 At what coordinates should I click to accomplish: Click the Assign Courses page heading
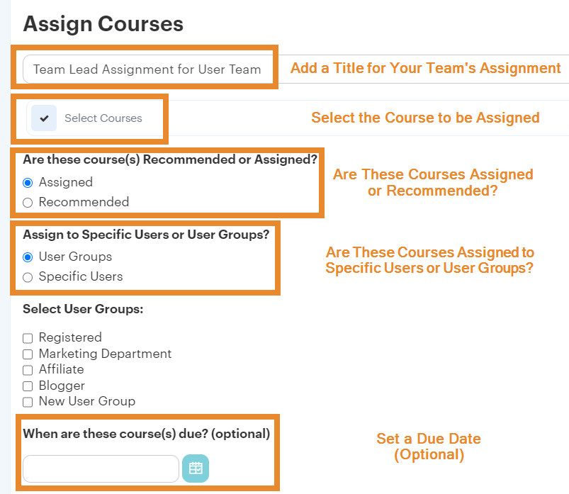click(x=103, y=24)
